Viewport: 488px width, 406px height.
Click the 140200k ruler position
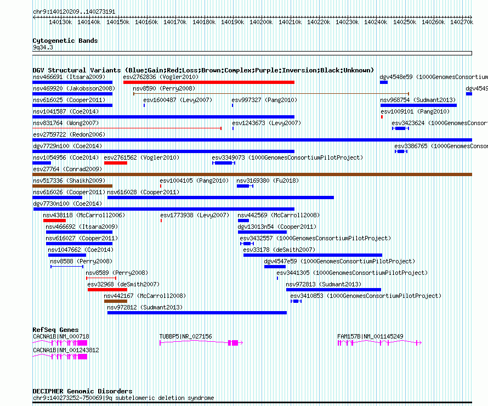[x=261, y=22]
